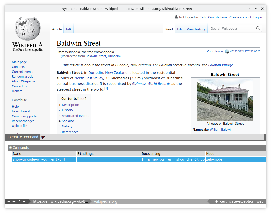Click the Learn to edit link

[x=21, y=111]
